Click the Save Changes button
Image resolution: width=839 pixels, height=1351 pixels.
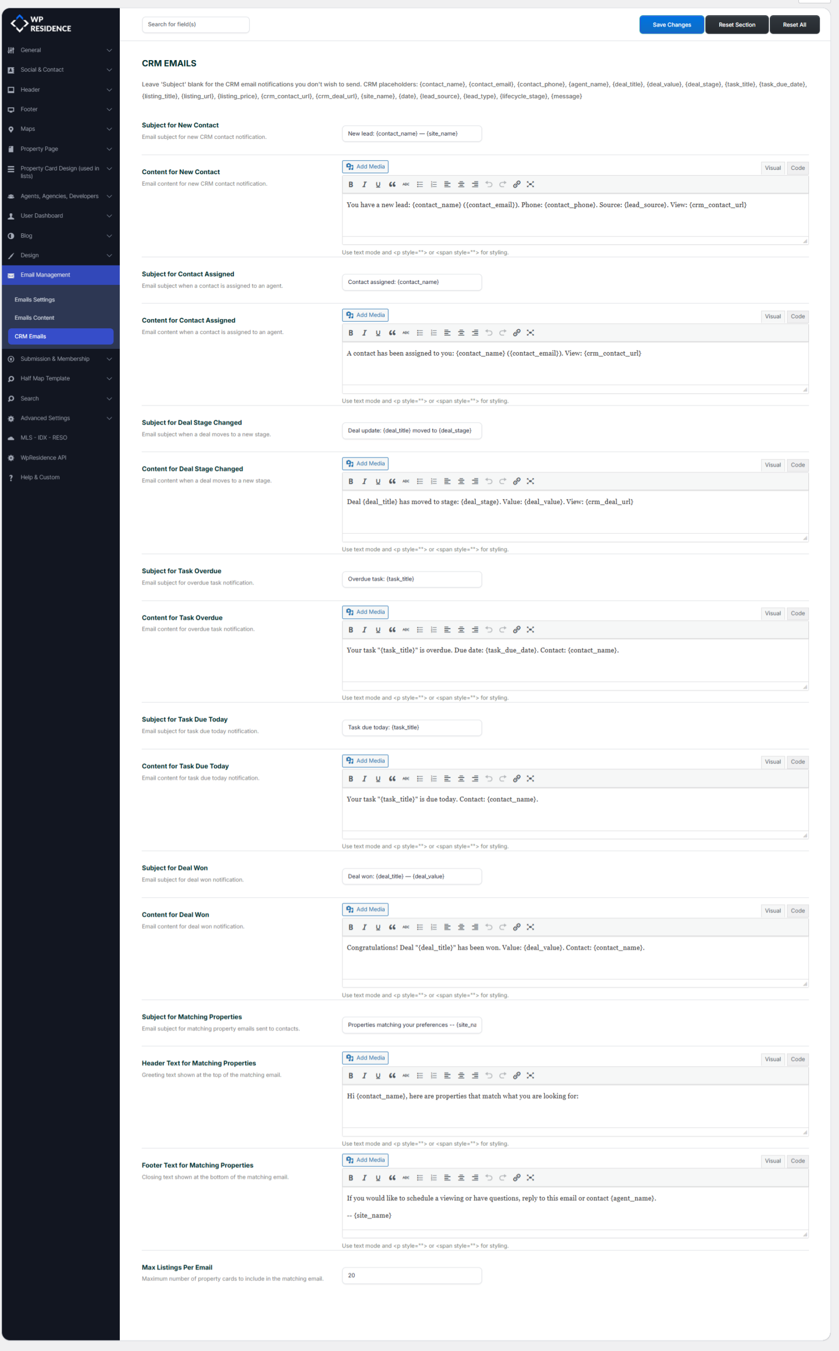(671, 25)
